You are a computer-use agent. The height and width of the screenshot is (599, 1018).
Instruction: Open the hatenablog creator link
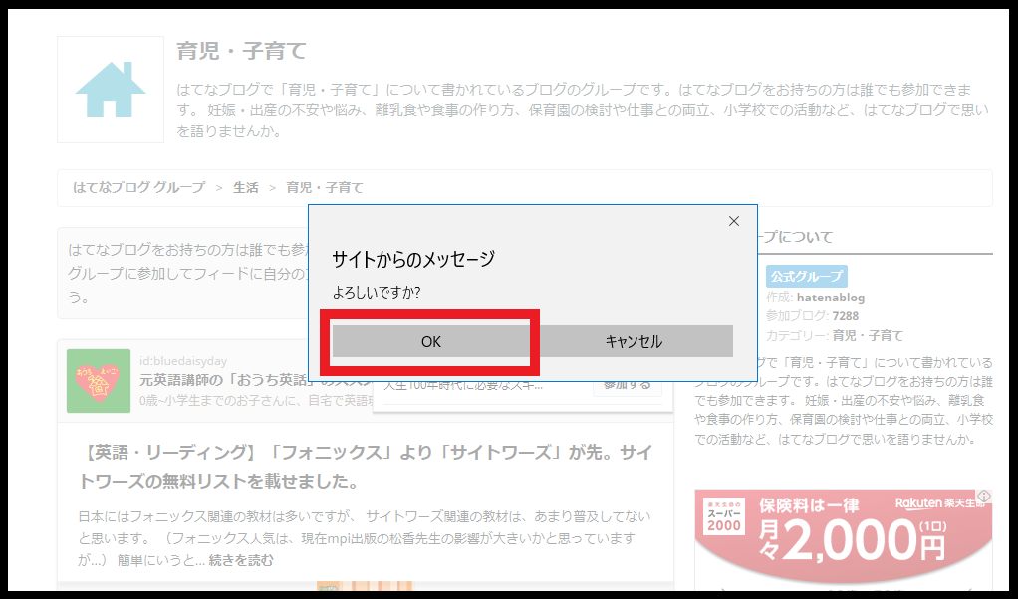(831, 298)
